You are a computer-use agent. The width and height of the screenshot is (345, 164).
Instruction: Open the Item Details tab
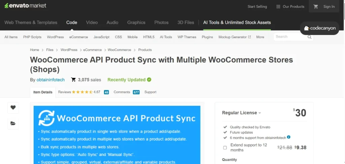[x=43, y=92]
